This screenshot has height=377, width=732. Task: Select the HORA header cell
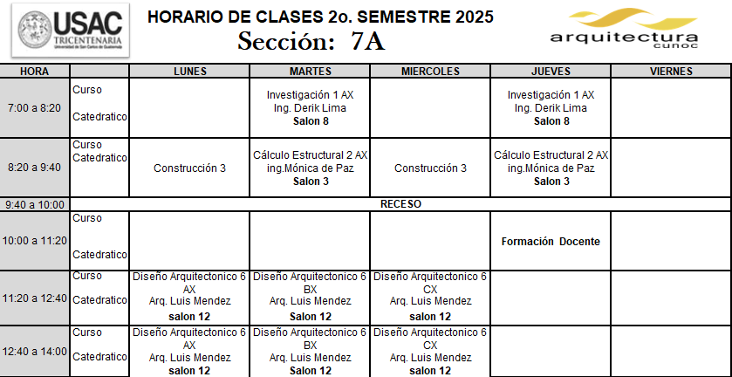tap(35, 71)
